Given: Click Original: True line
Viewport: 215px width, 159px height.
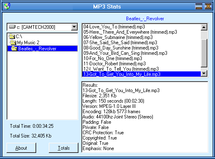Looking at the screenshot, I should coord(95,143).
